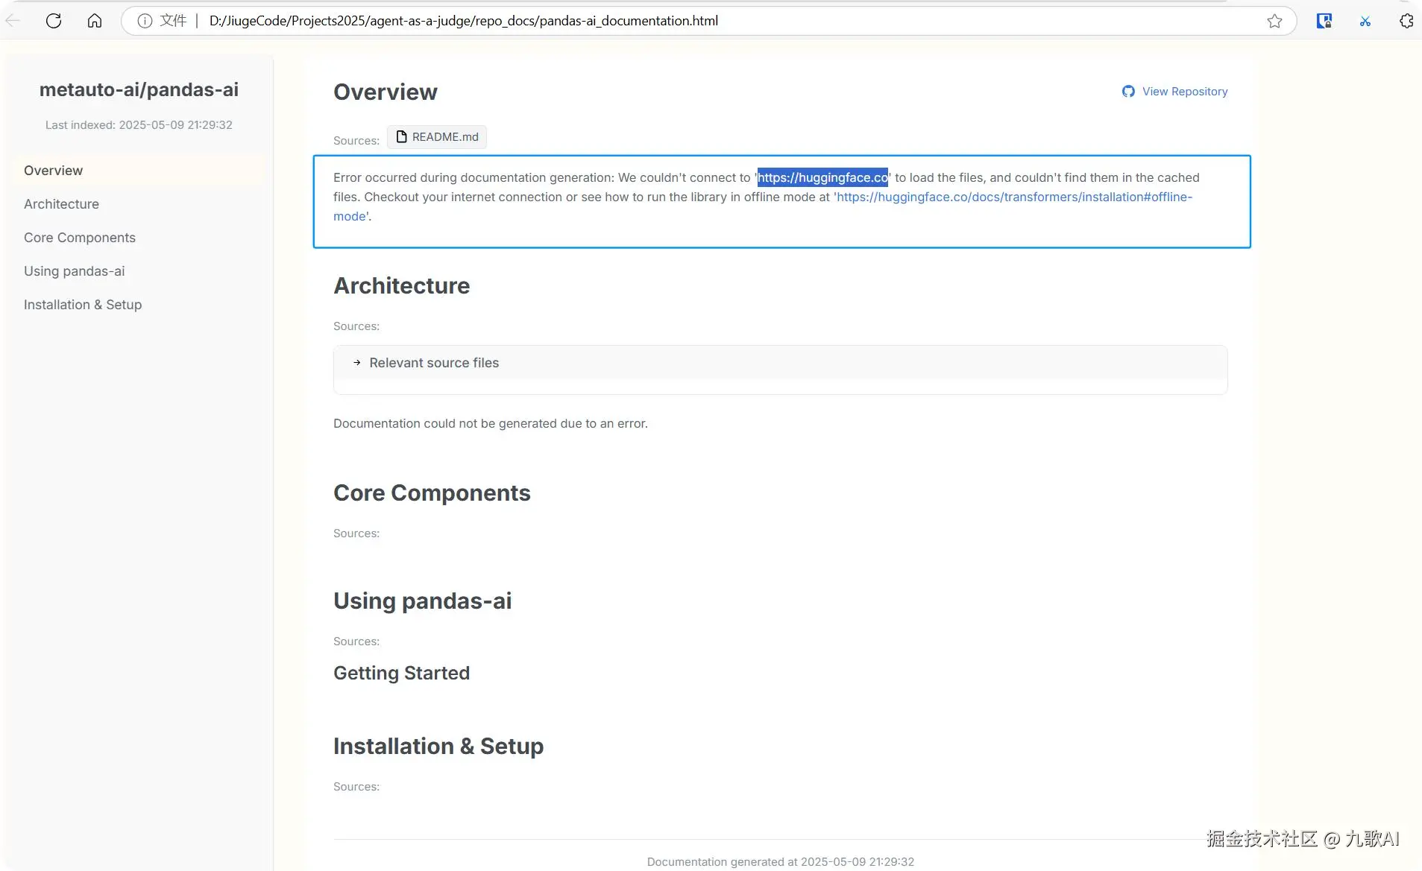Open site information icon in address bar
This screenshot has height=871, width=1422.
145,21
